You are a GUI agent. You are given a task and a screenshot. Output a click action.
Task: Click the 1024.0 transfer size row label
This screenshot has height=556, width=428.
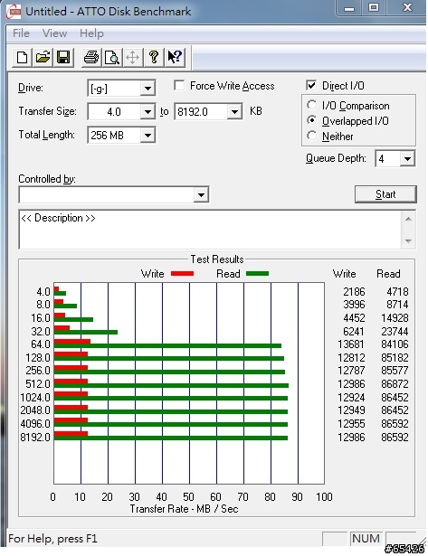(35, 398)
